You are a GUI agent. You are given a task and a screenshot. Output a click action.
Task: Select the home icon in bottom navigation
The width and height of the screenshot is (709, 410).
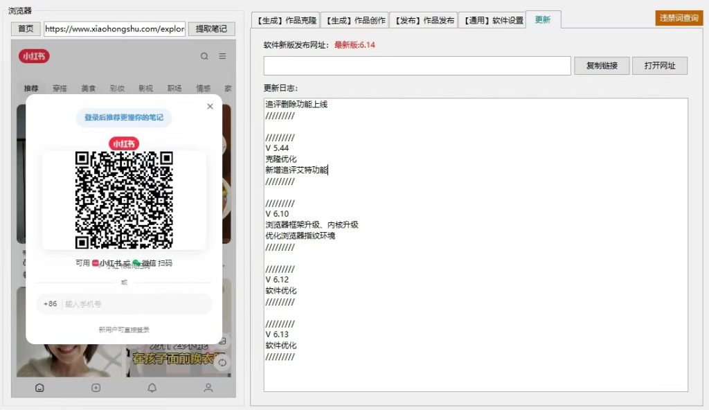39,388
